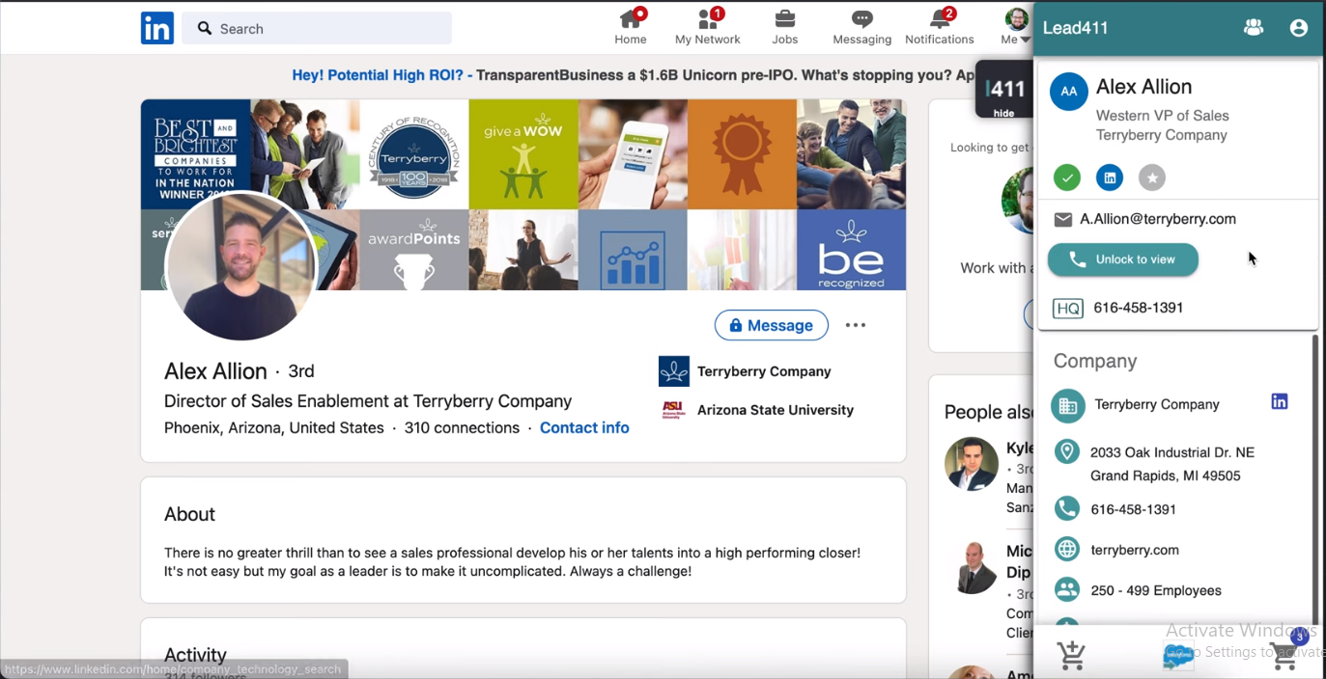Click the AA avatar for Alex Allion
The image size is (1326, 679).
click(x=1069, y=92)
